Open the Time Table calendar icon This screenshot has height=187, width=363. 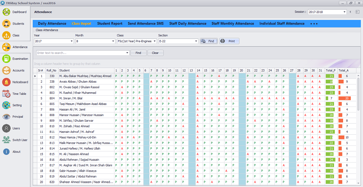tap(7, 94)
